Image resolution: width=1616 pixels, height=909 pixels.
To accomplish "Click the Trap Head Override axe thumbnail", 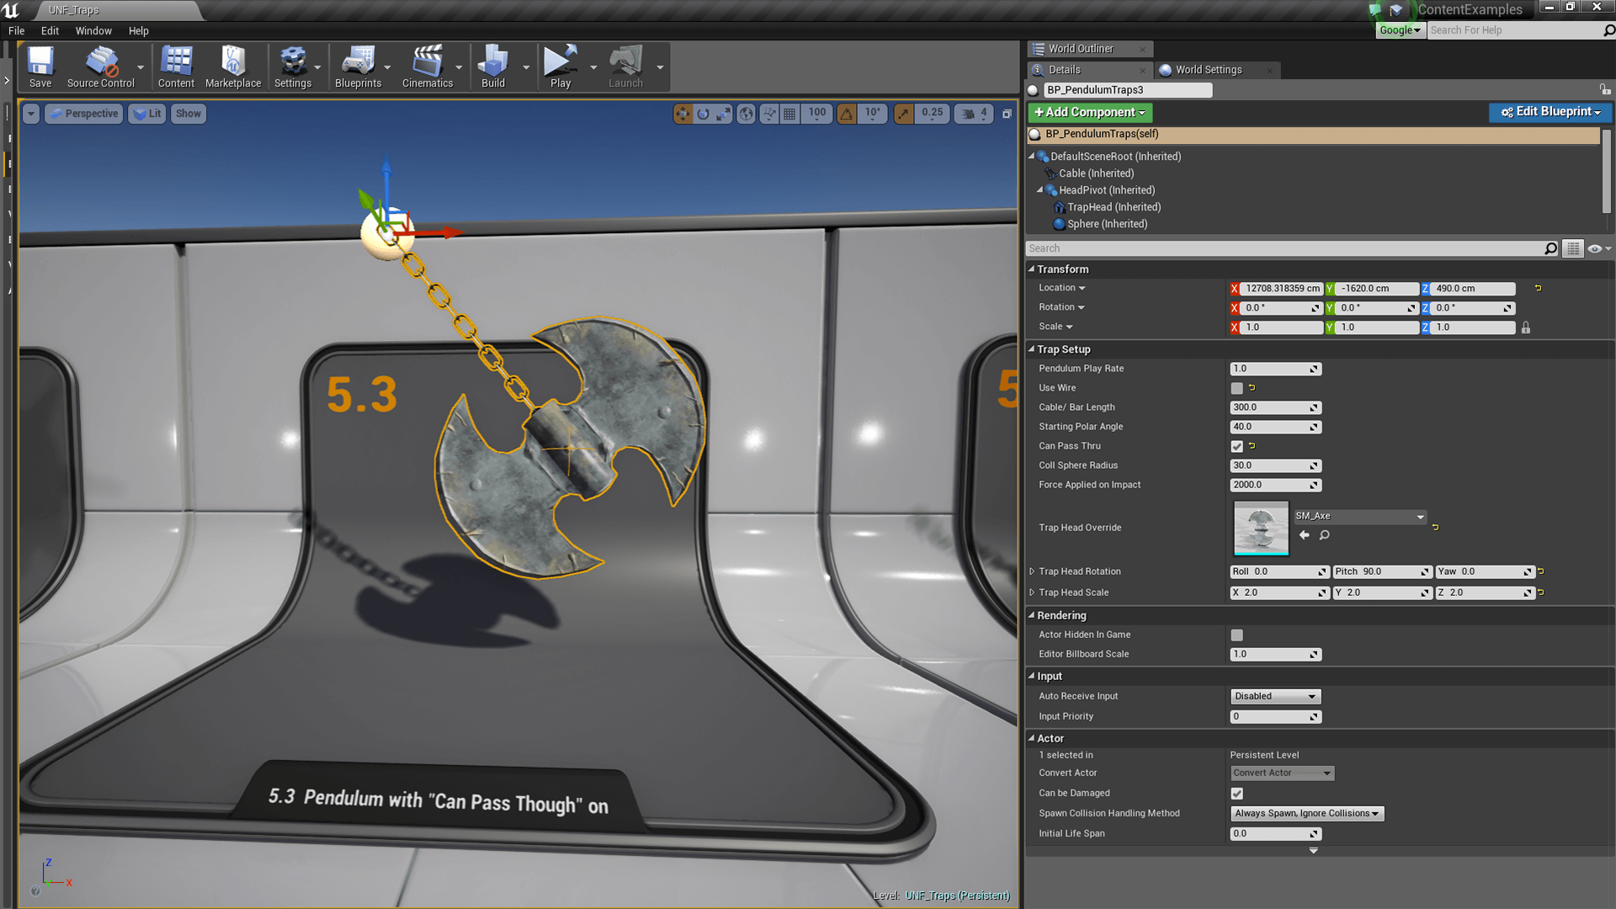I will (x=1260, y=528).
